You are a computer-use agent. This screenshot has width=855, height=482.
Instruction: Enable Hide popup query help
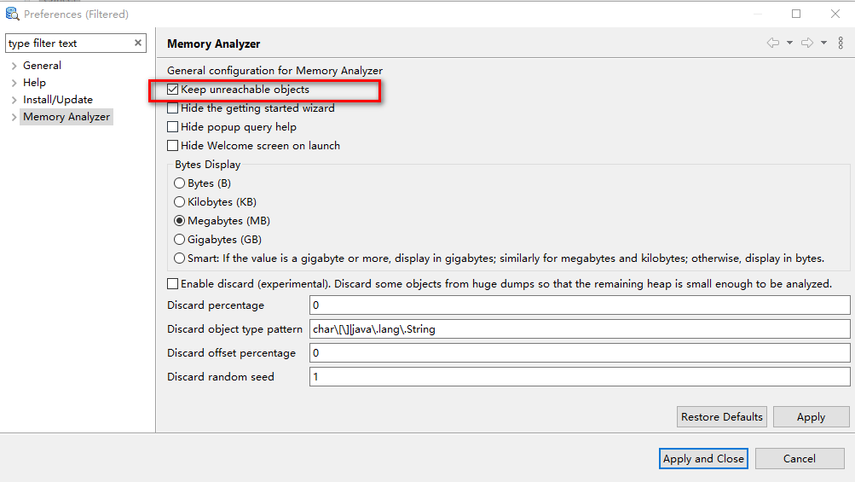[x=172, y=126]
